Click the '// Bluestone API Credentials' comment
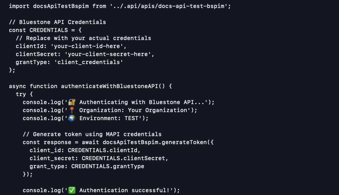This screenshot has width=339, height=195. 57,22
